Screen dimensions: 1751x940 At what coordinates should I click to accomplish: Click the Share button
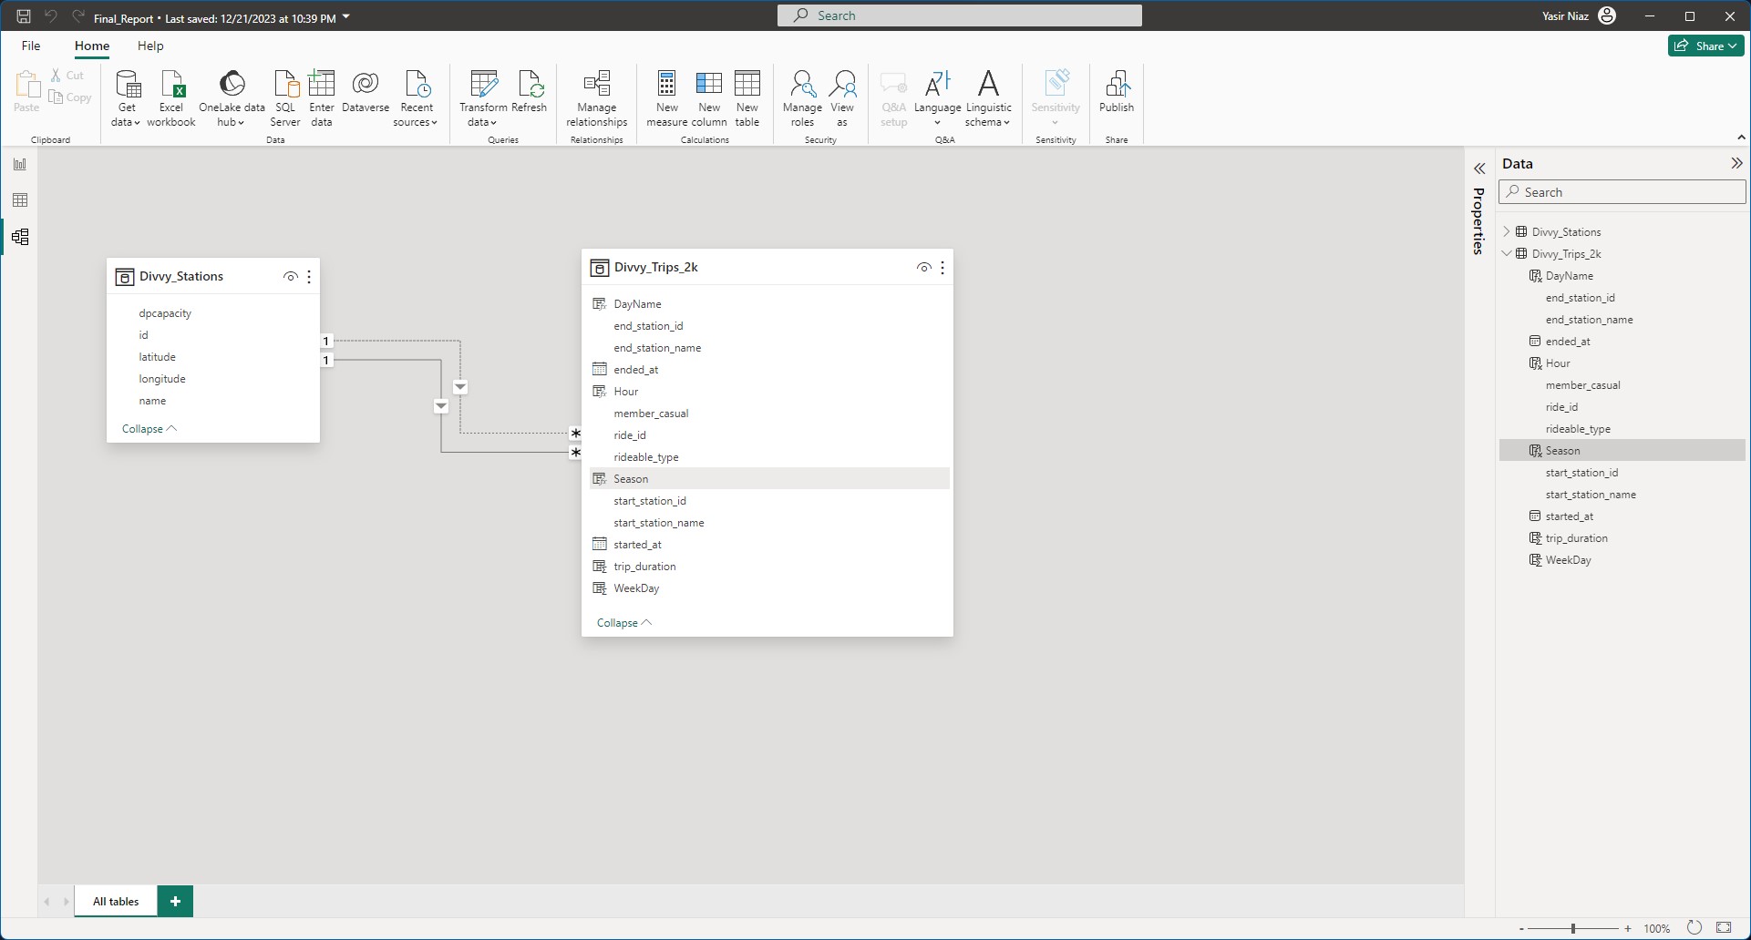click(1705, 46)
